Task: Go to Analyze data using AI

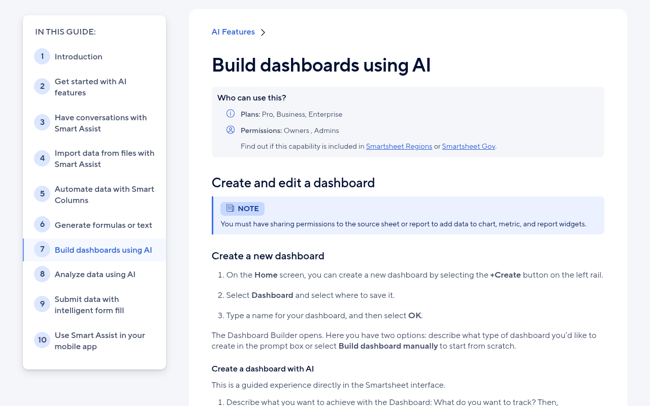Action: [95, 275]
